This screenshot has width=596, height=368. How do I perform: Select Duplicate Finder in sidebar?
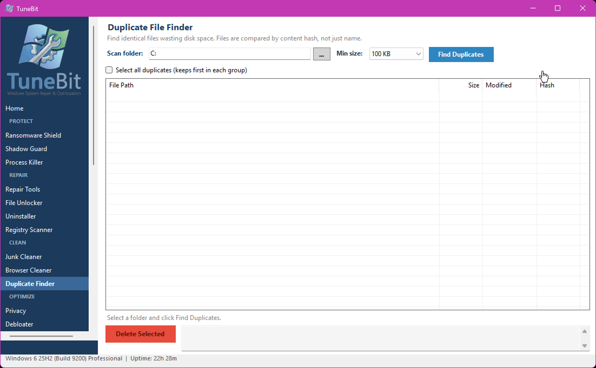45,284
